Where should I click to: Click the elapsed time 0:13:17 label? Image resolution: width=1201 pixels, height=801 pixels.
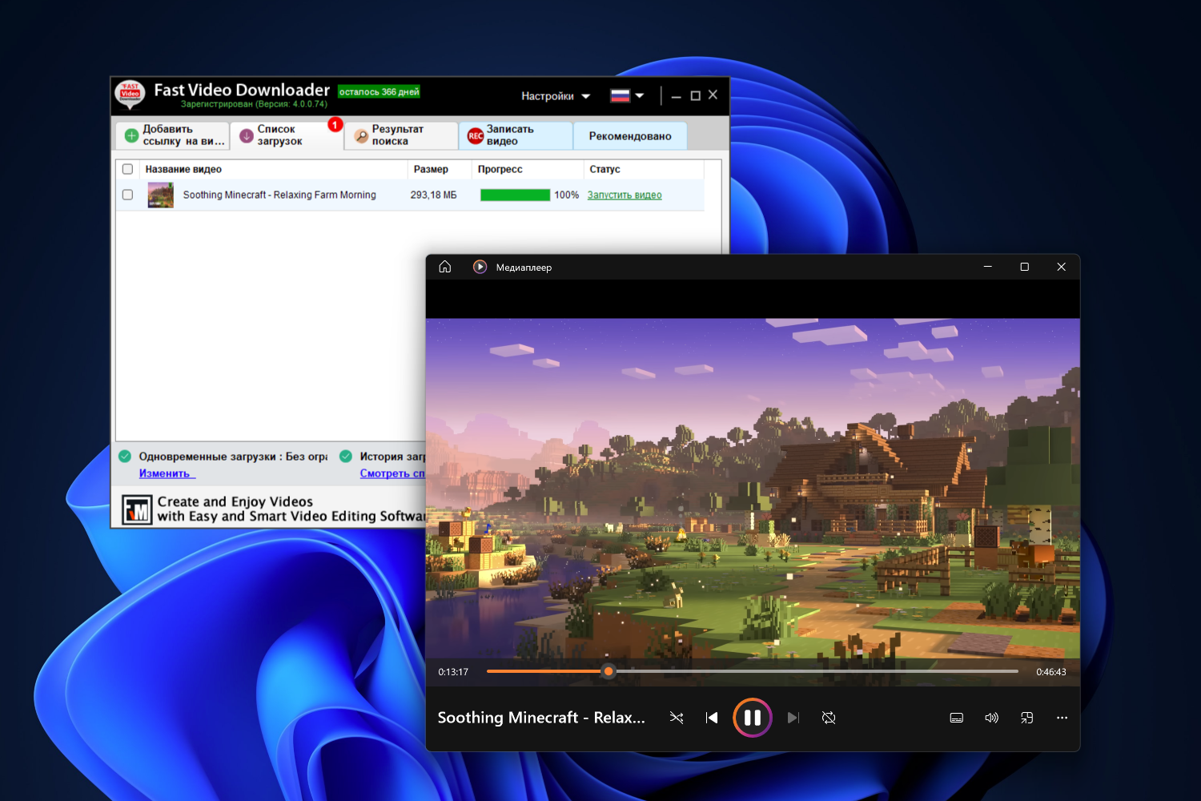tap(453, 672)
